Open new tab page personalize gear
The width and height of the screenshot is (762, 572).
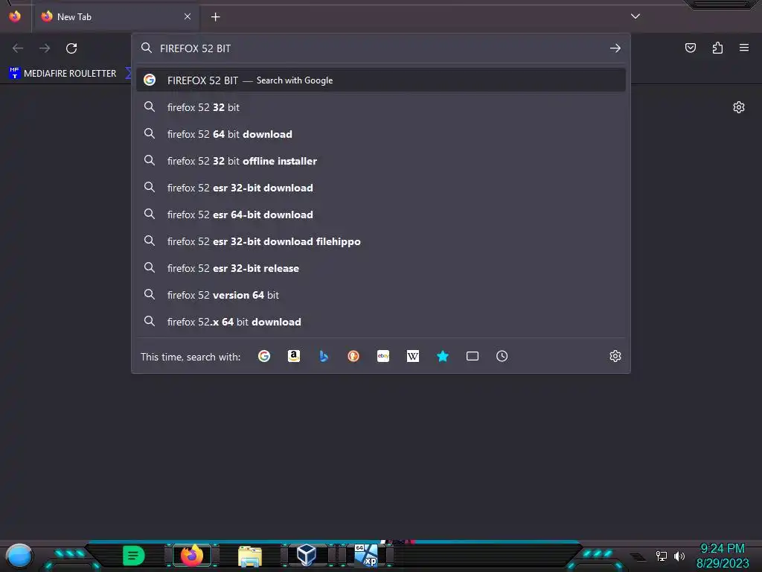pos(739,107)
